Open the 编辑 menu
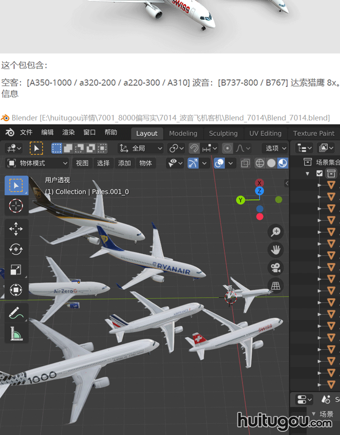The height and width of the screenshot is (435, 340). tap(47, 133)
